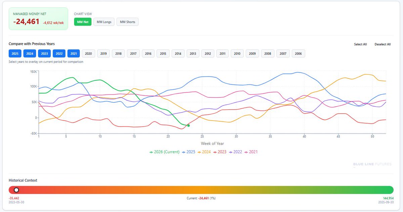Image resolution: width=403 pixels, height=212 pixels.
Task: Click the -4,612 wk/wk change text
Action: pyautogui.click(x=53, y=23)
